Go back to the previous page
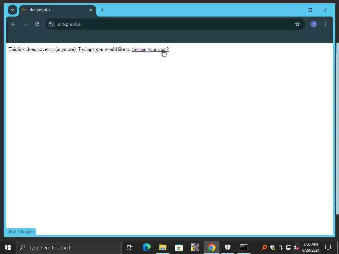 coord(13,24)
